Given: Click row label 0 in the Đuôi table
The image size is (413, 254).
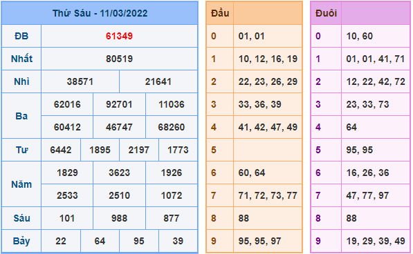Looking at the screenshot, I should point(318,36).
